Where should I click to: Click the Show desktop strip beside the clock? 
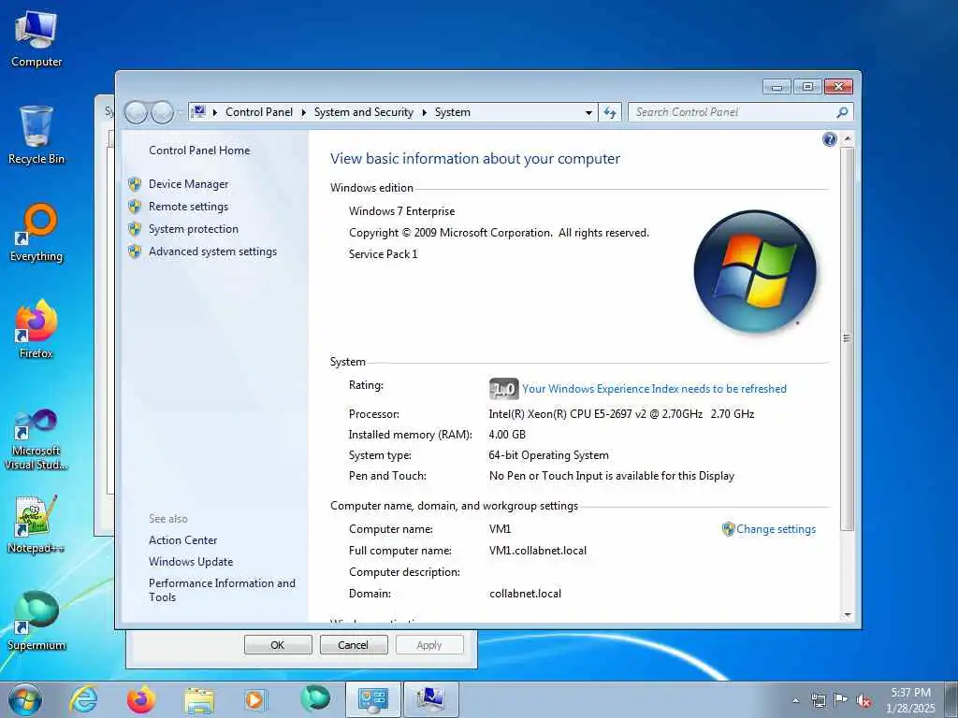coord(951,699)
